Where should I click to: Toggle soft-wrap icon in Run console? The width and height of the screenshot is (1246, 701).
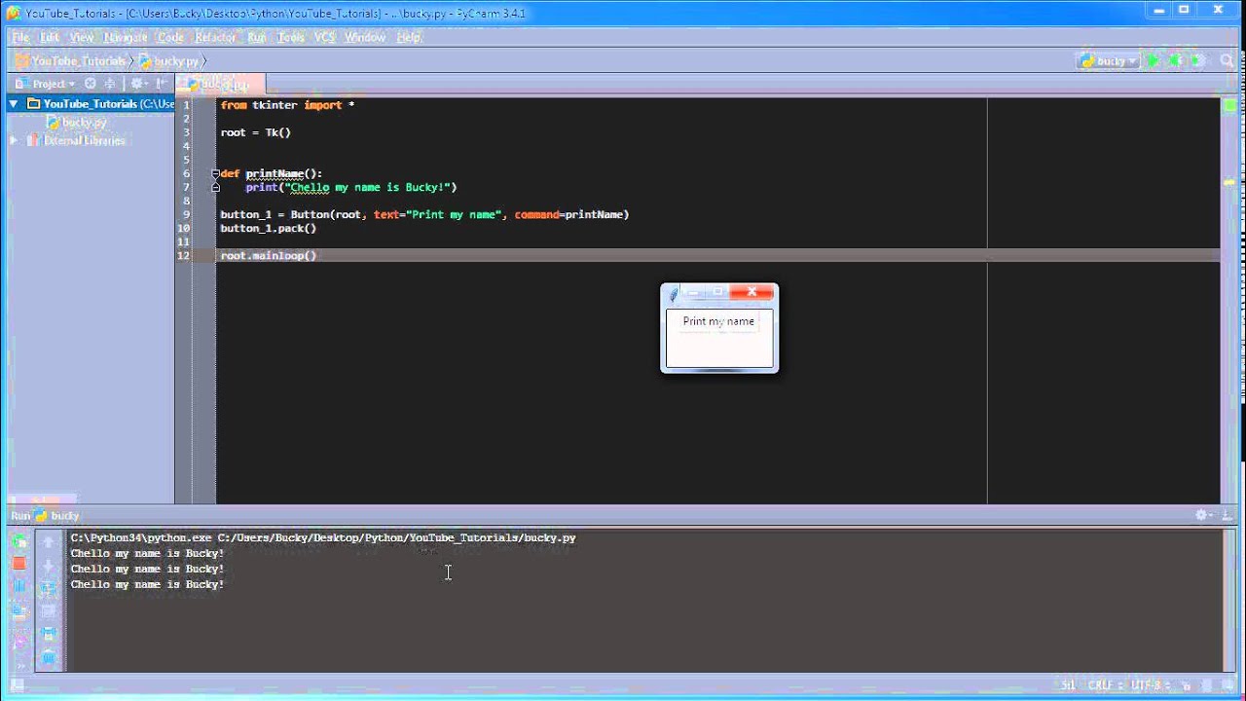click(x=49, y=589)
